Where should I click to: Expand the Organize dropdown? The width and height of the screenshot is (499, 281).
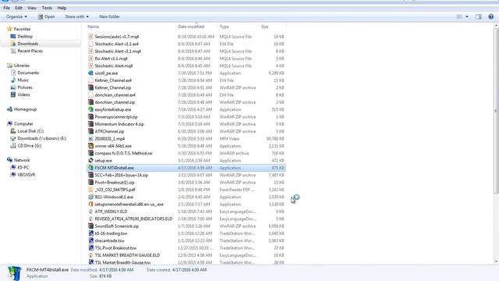coord(16,16)
